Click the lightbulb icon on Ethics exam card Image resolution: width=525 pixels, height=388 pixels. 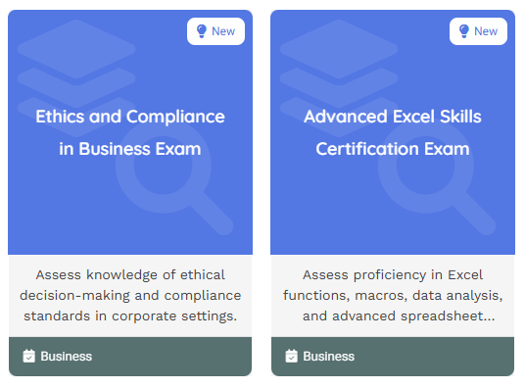[x=202, y=31]
